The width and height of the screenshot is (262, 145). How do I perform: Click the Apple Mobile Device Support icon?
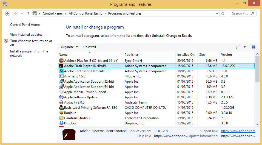[x=61, y=92]
